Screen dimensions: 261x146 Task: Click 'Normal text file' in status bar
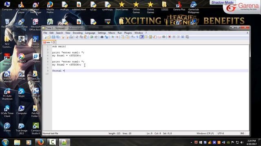50,133
